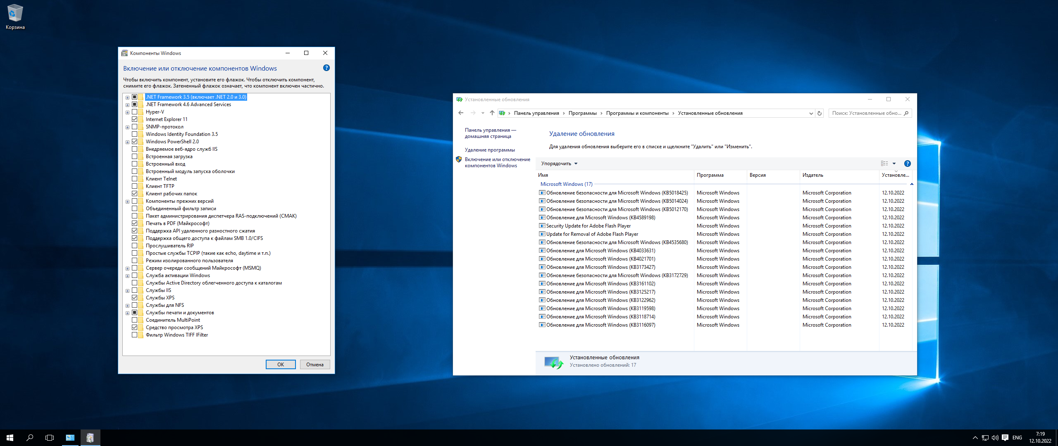Enable Windows Identity Foundation 3.5 checkbox
This screenshot has height=446, width=1058.
pos(135,134)
